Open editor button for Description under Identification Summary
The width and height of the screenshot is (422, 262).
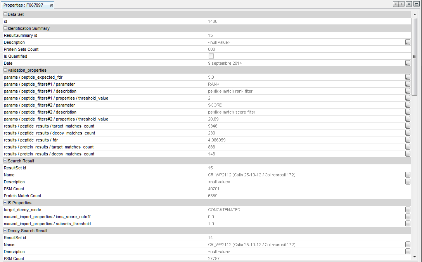[x=408, y=42]
